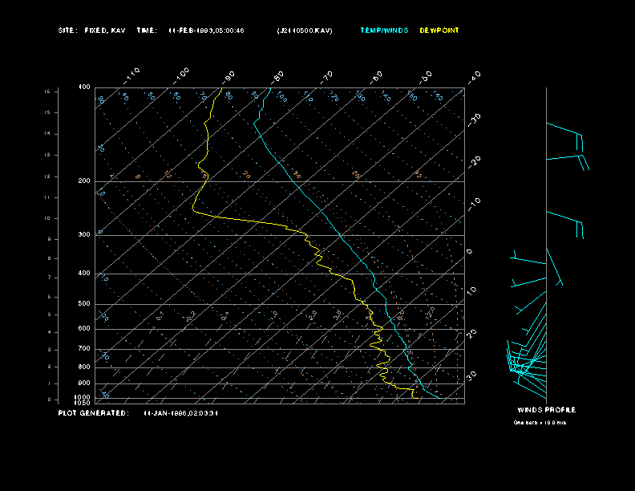
Task: Click the 200 pressure level label
Action: 84,181
